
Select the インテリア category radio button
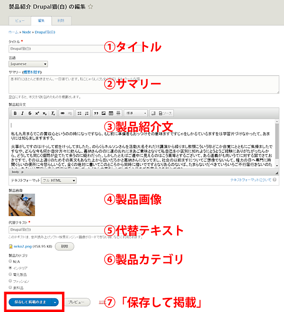10,267
